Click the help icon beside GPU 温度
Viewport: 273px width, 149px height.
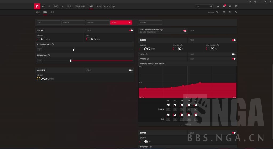[182, 45]
